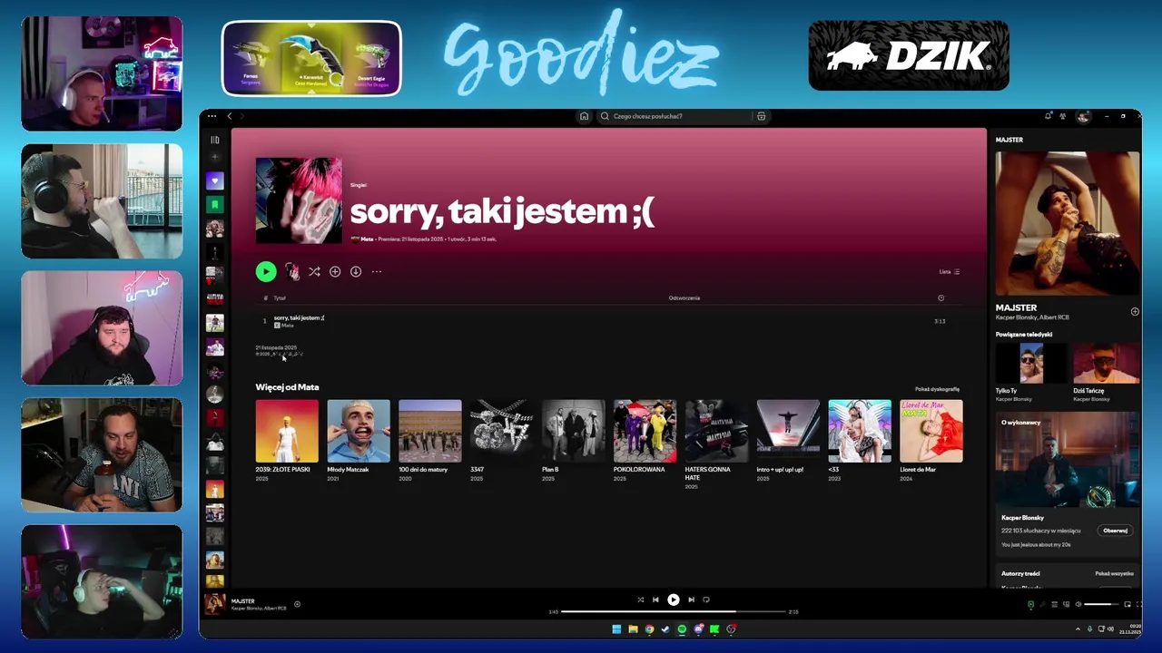1162x653 pixels.
Task: Open the POKOLOROWANA release card
Action: coord(645,441)
